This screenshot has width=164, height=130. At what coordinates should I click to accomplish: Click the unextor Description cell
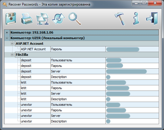pyautogui.click(x=78, y=121)
